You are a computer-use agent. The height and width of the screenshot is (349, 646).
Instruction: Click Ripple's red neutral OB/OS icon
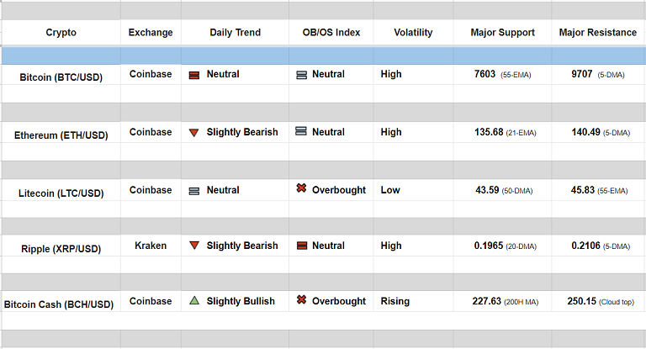coord(301,246)
